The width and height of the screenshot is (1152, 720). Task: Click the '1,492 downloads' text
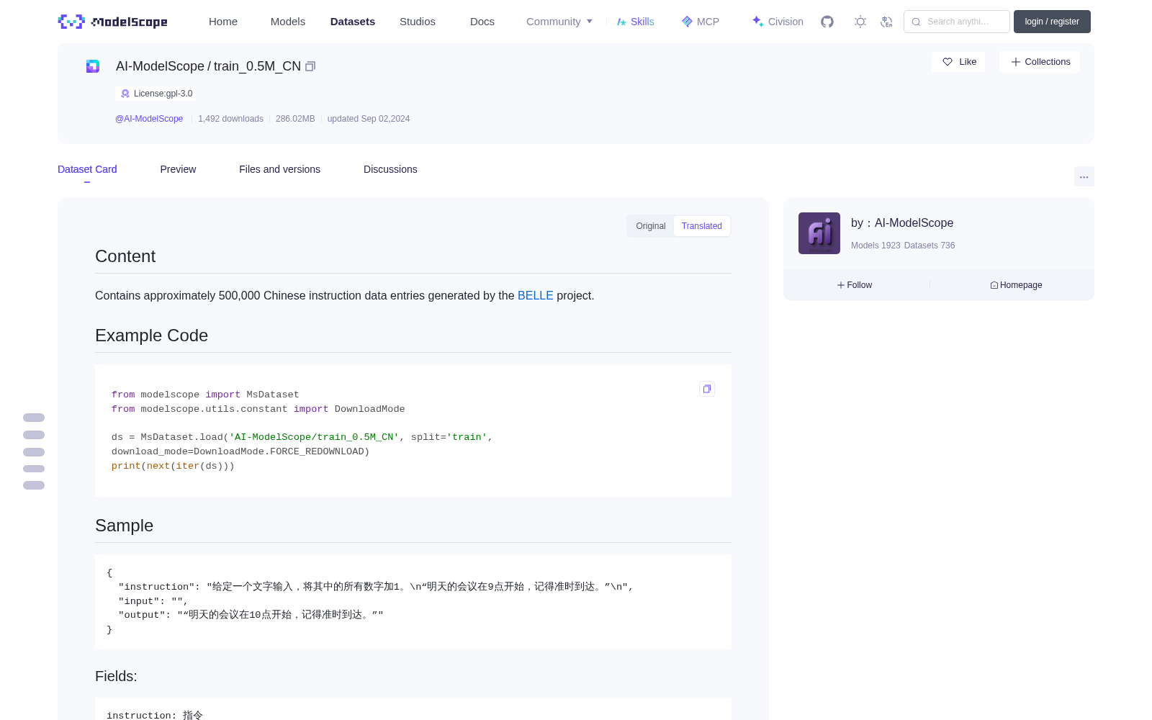click(x=230, y=119)
